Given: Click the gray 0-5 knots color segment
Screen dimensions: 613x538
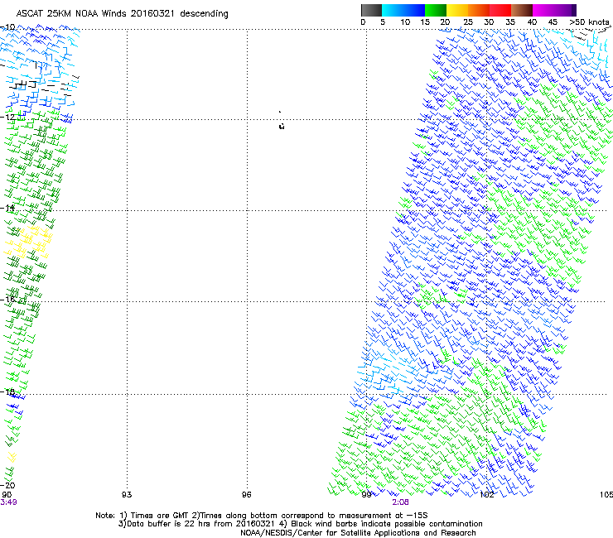Looking at the screenshot, I should [x=371, y=10].
